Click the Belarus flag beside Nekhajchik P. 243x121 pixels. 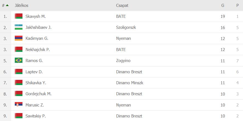19,49
